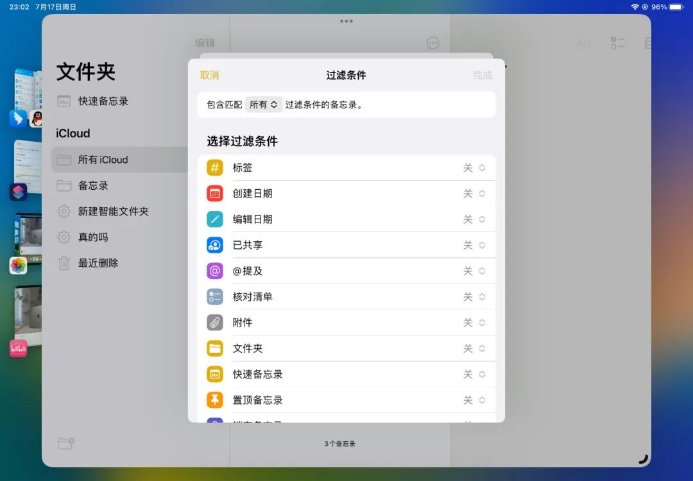Click the 编辑日期 pencil icon
The image size is (693, 481).
pos(214,219)
